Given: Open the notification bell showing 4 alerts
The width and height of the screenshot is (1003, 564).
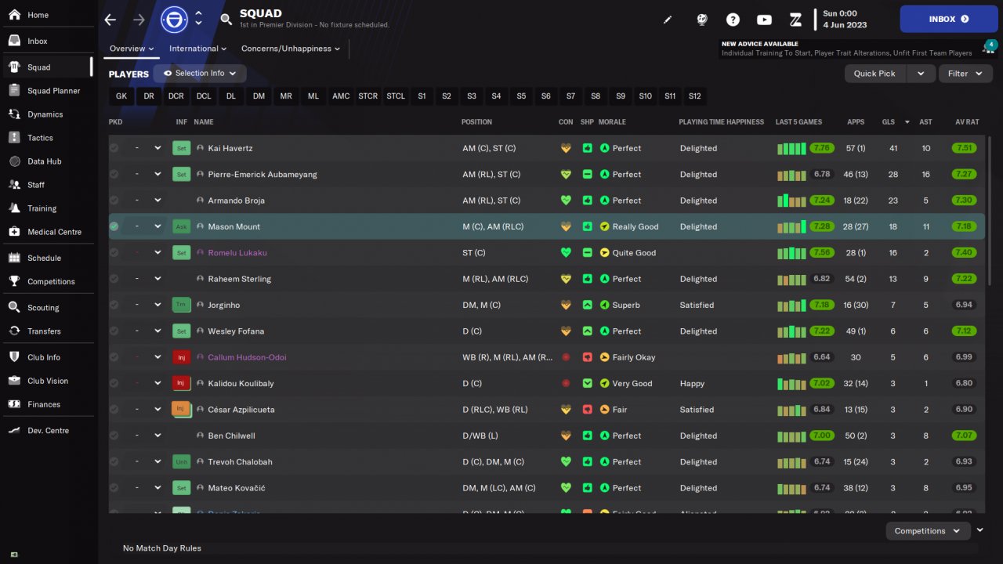Looking at the screenshot, I should tap(989, 47).
